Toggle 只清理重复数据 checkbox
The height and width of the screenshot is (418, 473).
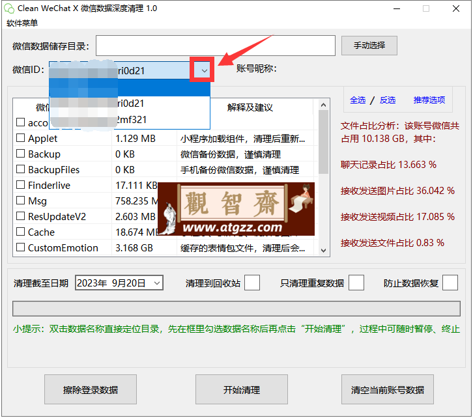tap(356, 283)
